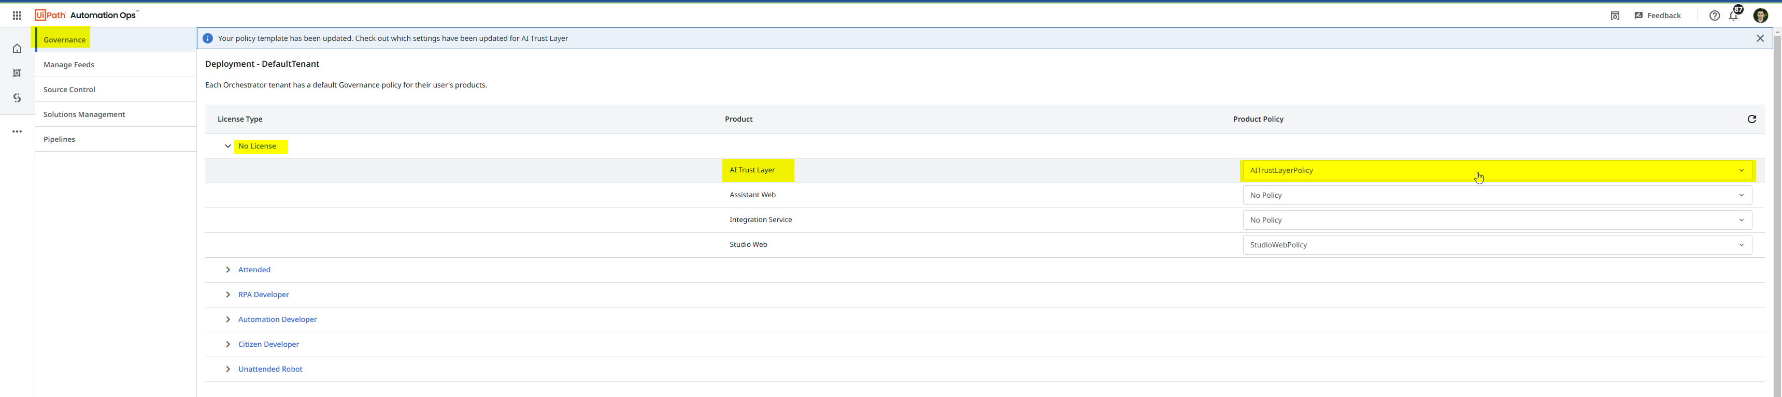Open the more options ellipsis in sidebar
Viewport: 1782px width, 397px height.
pyautogui.click(x=17, y=131)
